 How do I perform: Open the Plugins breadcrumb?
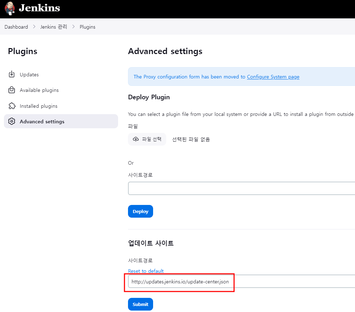click(x=87, y=27)
